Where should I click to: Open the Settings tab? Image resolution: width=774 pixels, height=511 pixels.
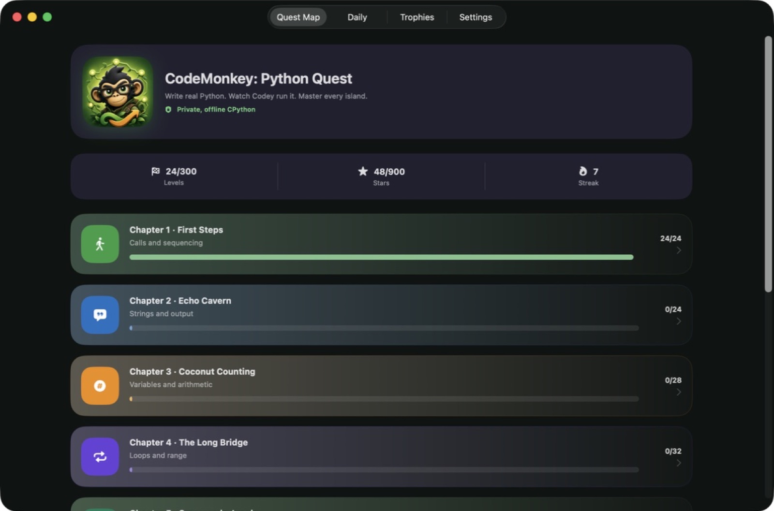tap(476, 17)
